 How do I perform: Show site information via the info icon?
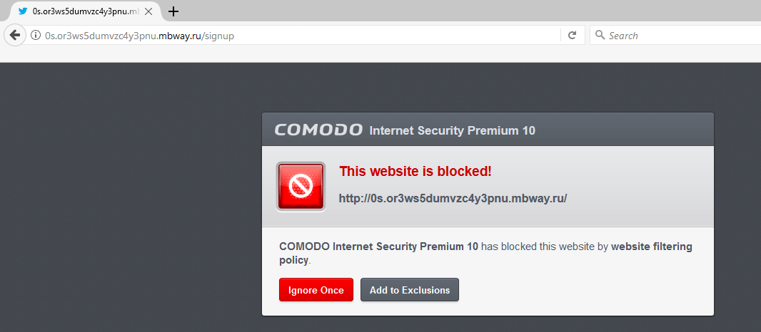point(35,35)
